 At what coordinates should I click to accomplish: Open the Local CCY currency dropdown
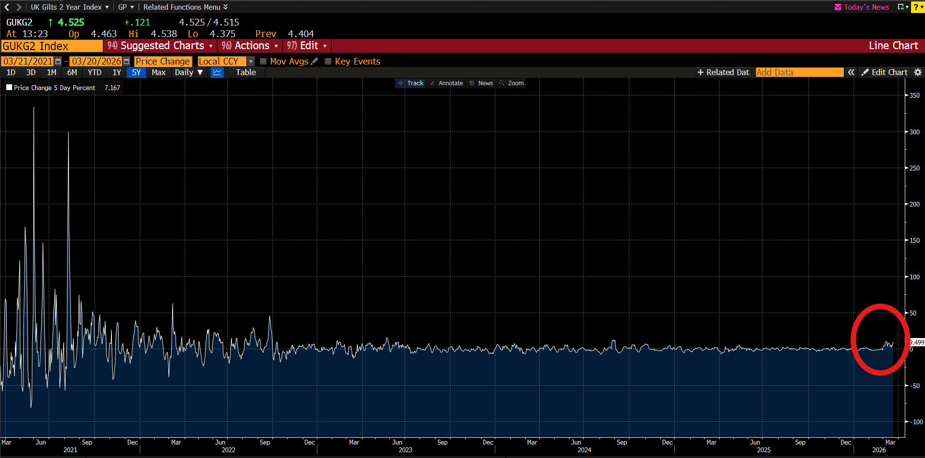tap(250, 61)
